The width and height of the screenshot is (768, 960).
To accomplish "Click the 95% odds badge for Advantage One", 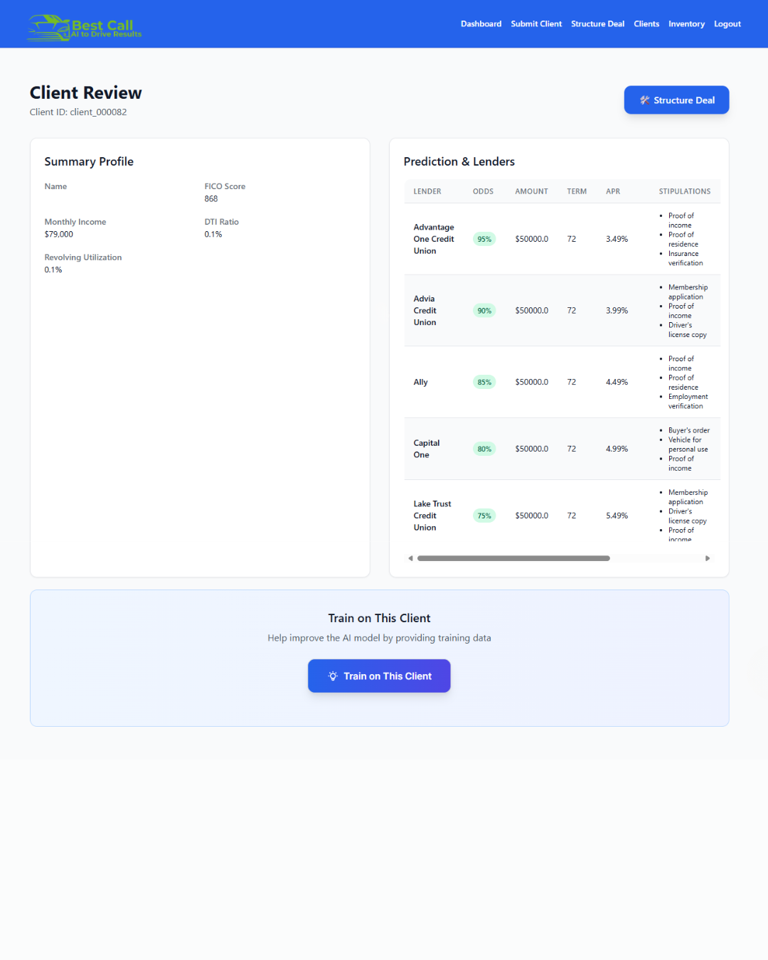I will (x=484, y=239).
